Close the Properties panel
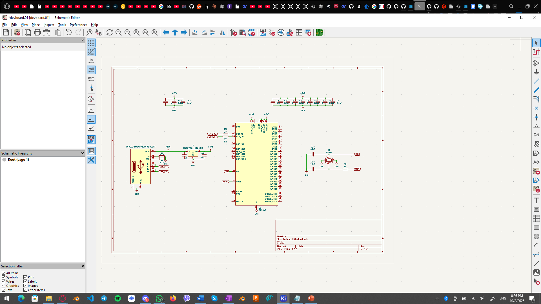Screen dimensions: 541x304 point(83,40)
